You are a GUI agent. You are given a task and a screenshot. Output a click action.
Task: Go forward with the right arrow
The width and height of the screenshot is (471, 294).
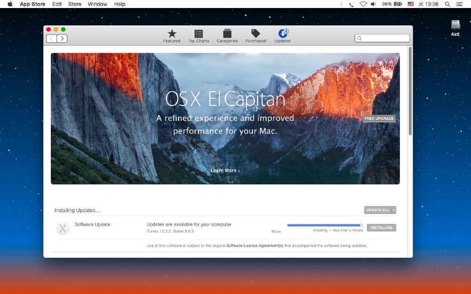click(62, 39)
